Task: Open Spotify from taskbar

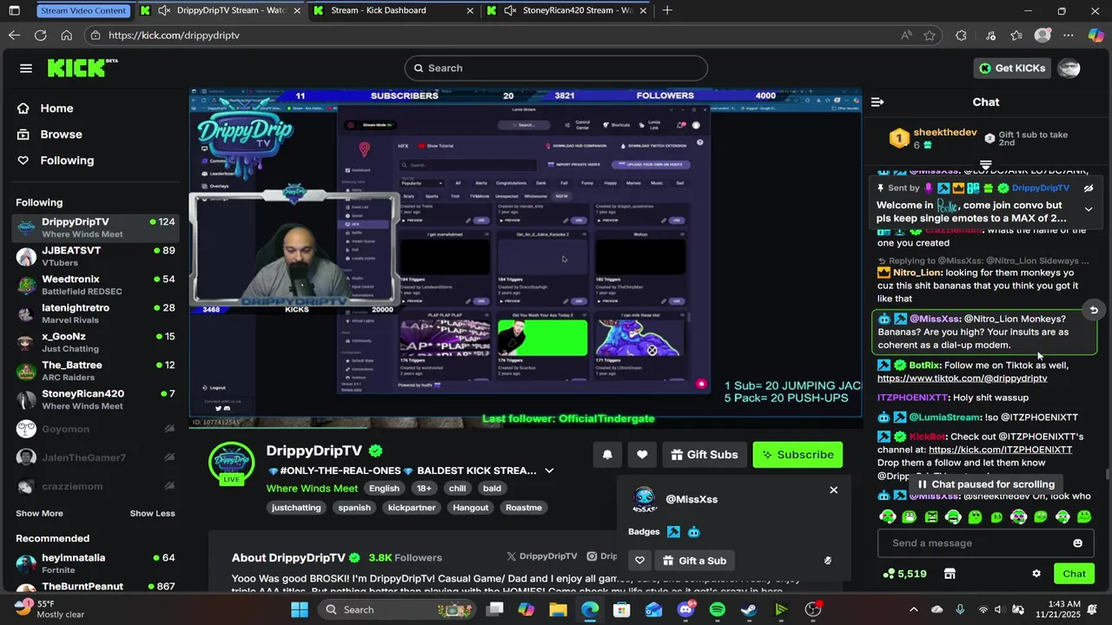Action: coord(717,609)
